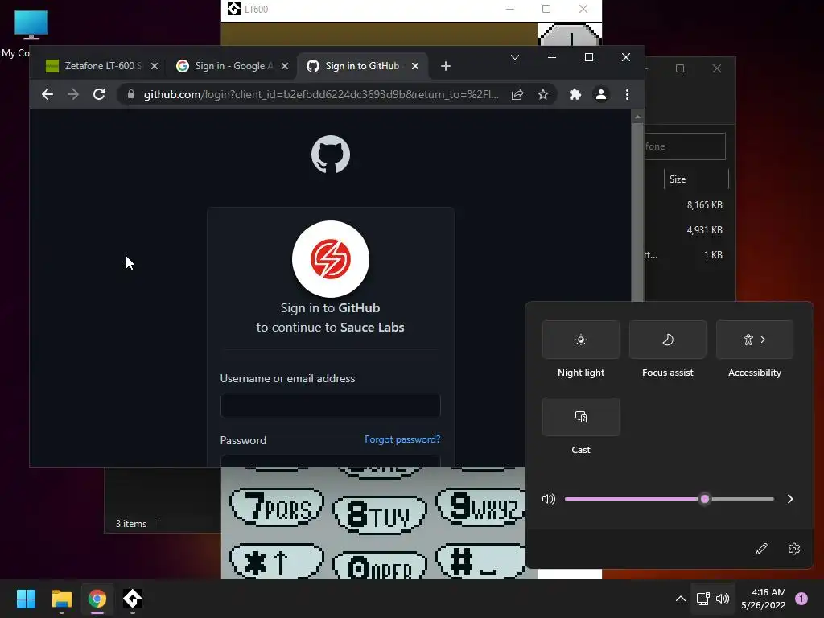This screenshot has width=824, height=618.
Task: Open Chrome three-dot menu
Action: [627, 94]
